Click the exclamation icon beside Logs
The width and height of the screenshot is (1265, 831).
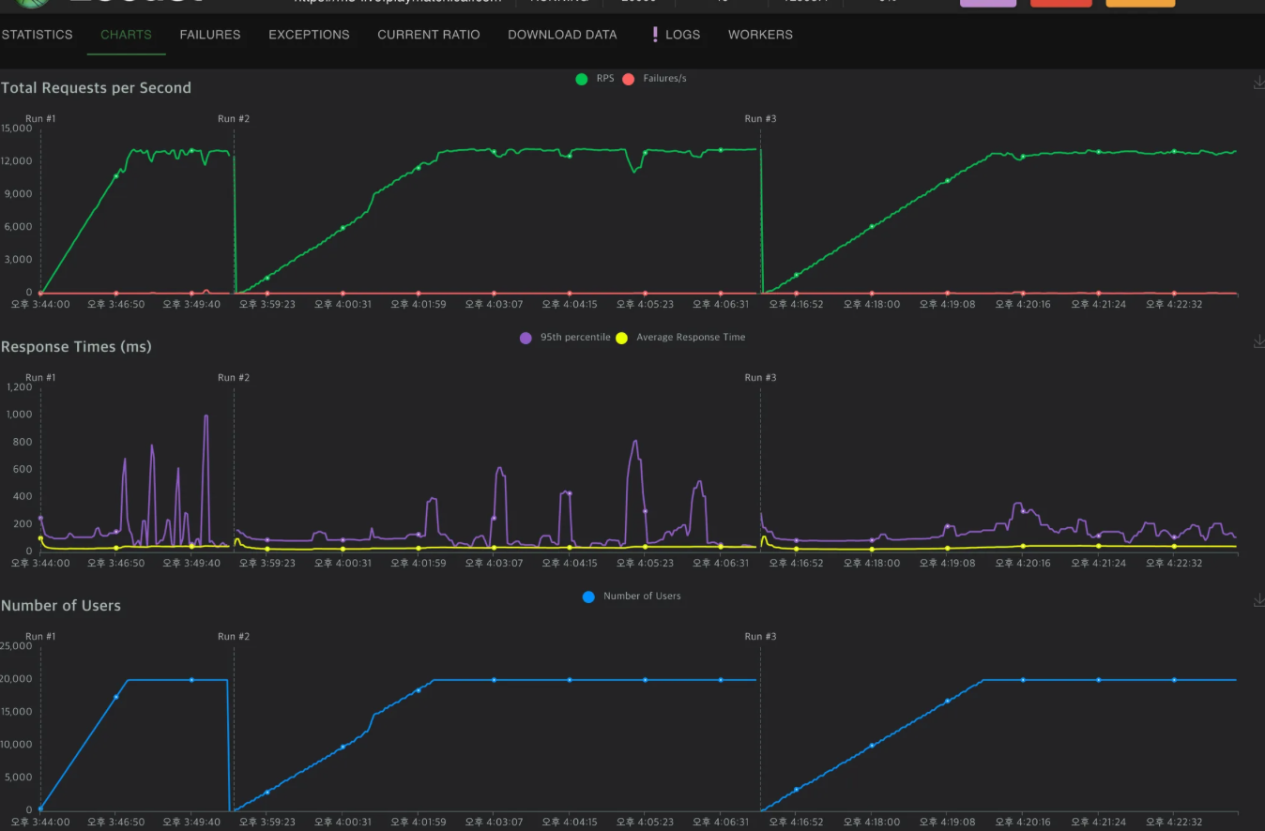[x=655, y=35]
